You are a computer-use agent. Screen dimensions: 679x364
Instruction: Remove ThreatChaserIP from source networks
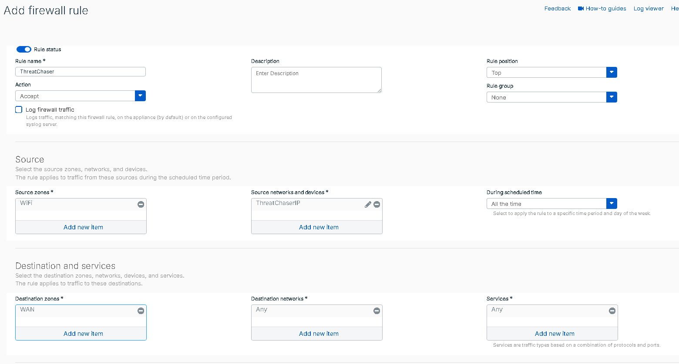pyautogui.click(x=377, y=204)
